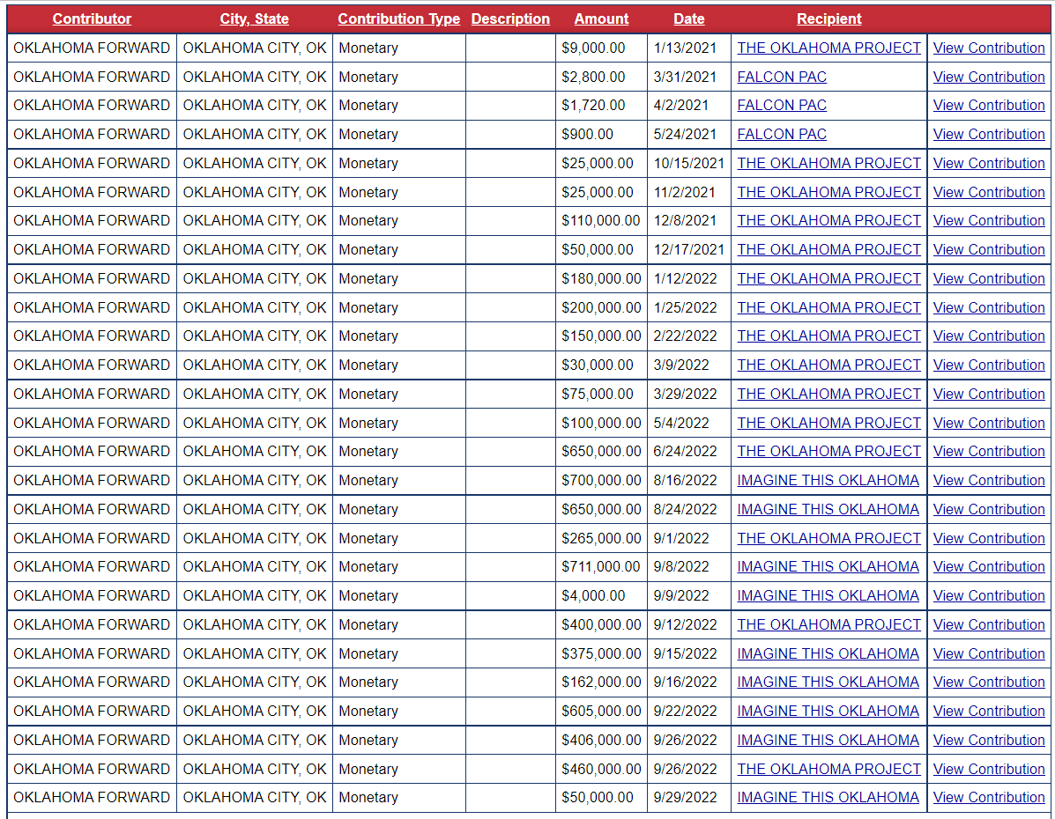Open THE OKLAHOMA PROJECT recipient dated 2/22/2022
1055x819 pixels.
coord(828,336)
